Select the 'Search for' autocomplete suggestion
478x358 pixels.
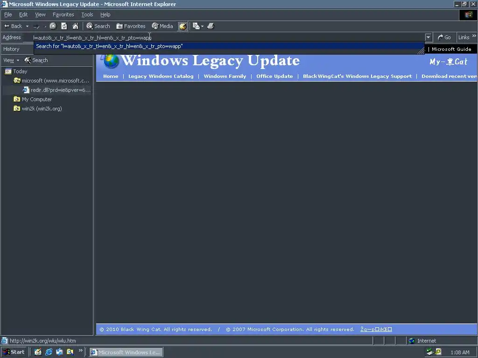(x=229, y=46)
